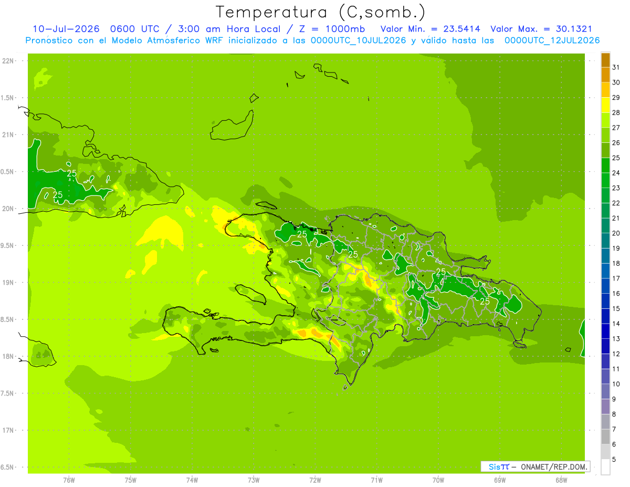This screenshot has height=487, width=630.
Task: Click the legend value "5"
Action: [614, 459]
